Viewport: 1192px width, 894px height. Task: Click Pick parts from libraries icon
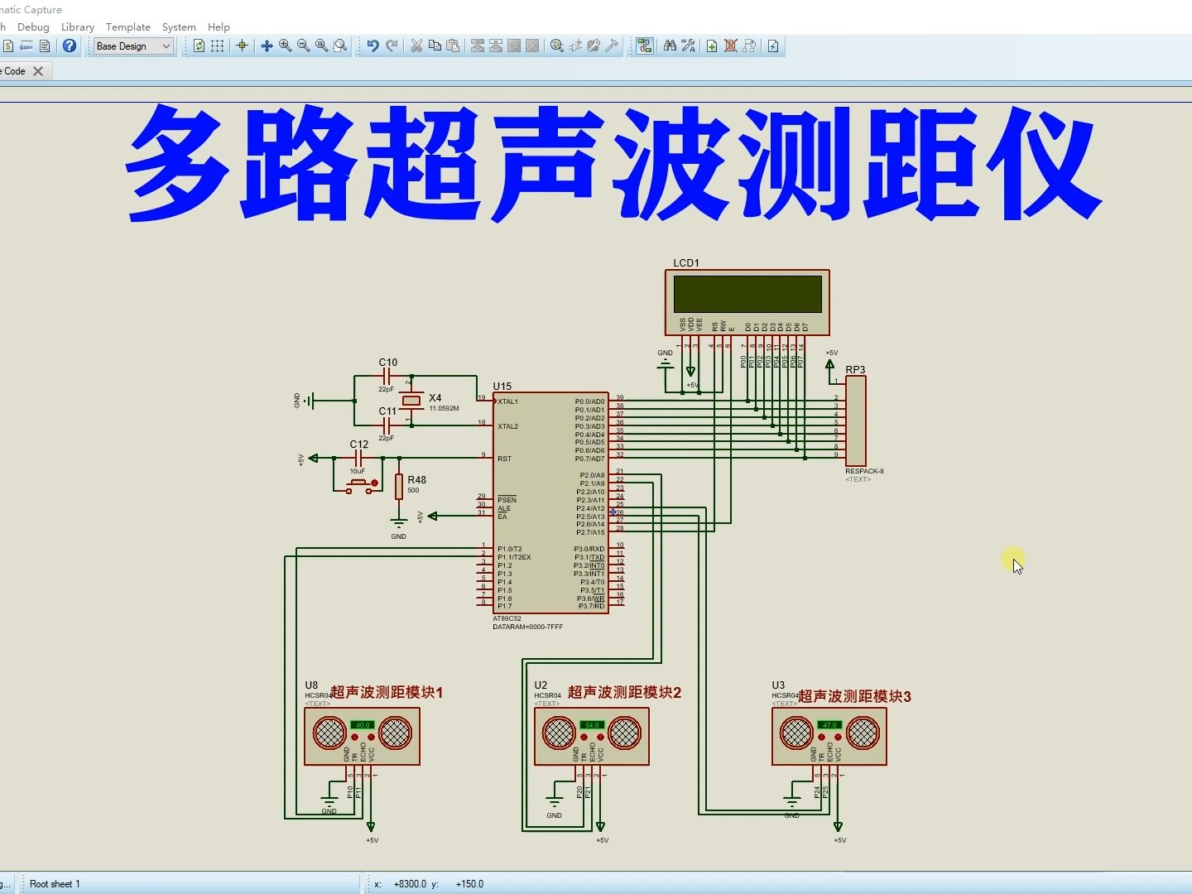pyautogui.click(x=557, y=46)
